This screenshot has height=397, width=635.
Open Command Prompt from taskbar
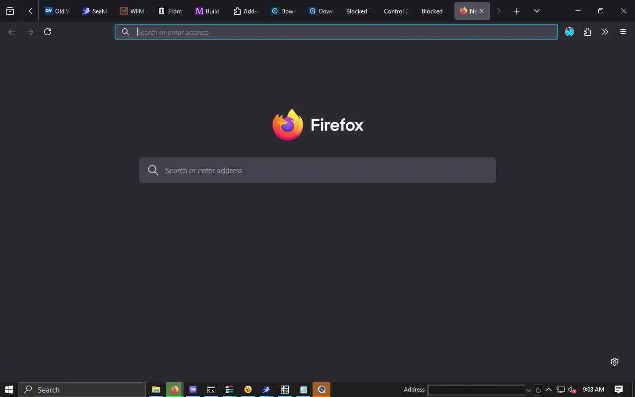211,390
